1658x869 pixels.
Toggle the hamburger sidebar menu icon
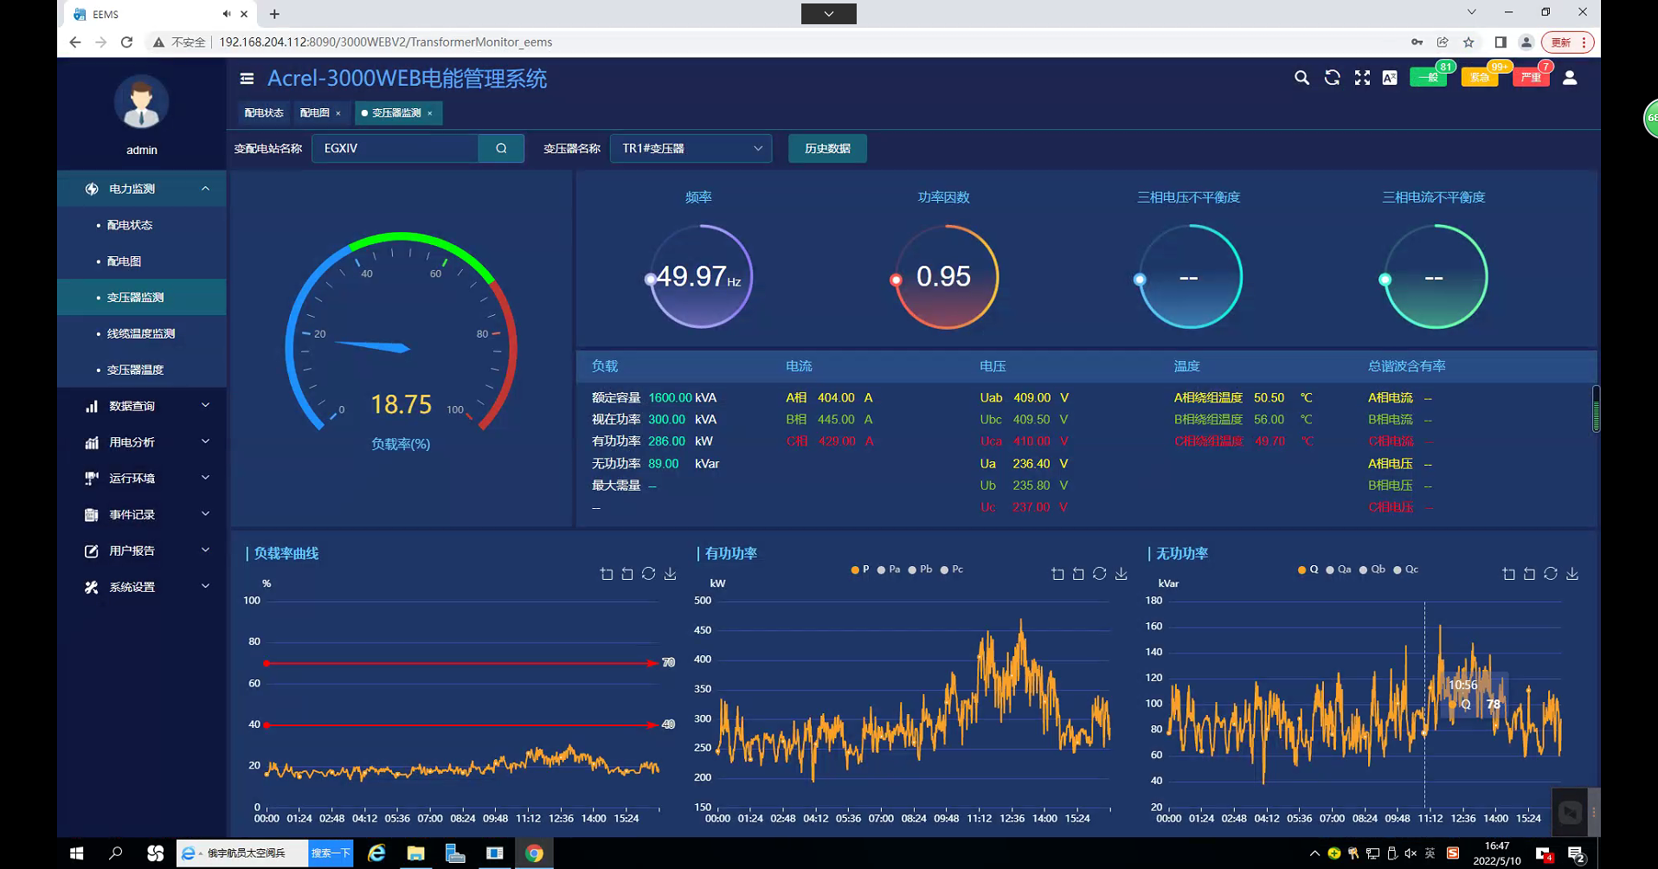[247, 79]
